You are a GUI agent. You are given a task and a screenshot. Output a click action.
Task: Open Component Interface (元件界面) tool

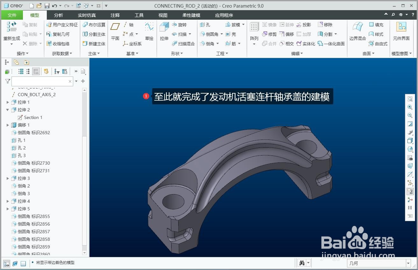coord(401,32)
